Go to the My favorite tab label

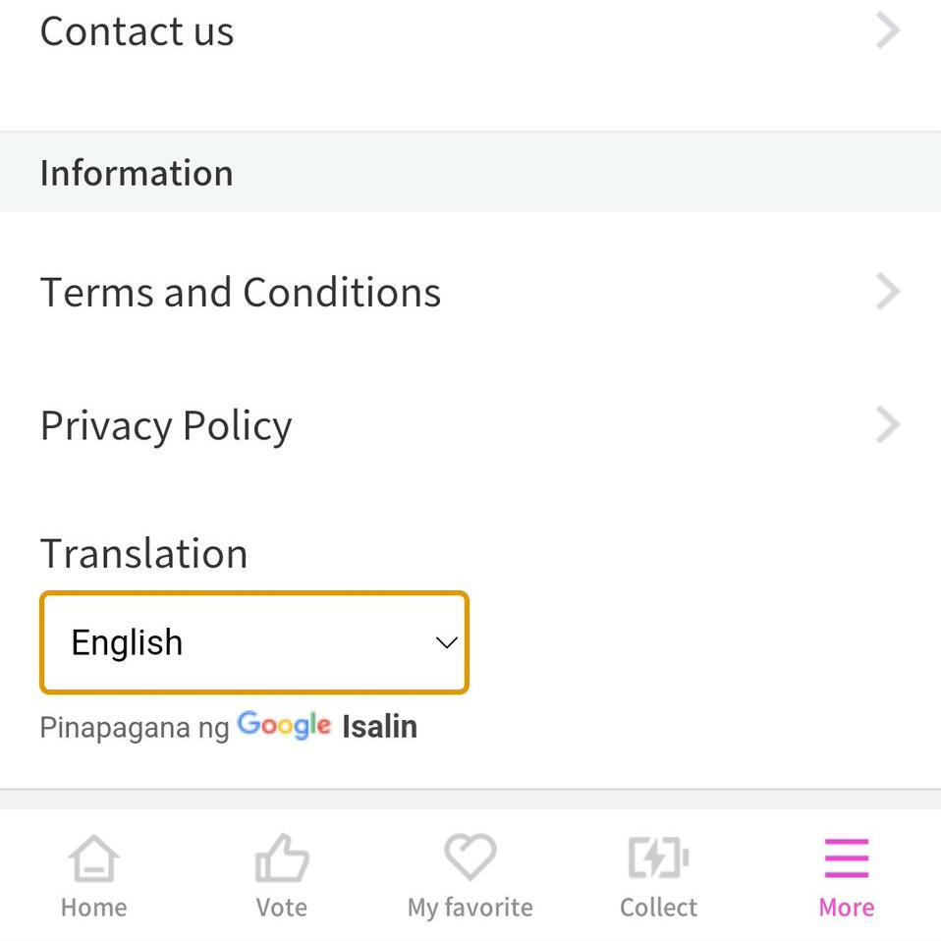(x=470, y=908)
